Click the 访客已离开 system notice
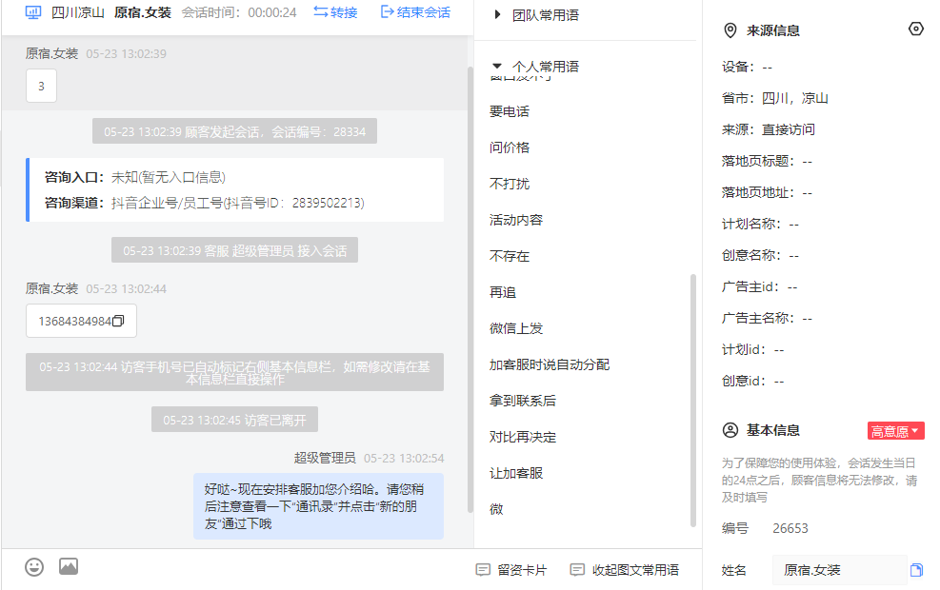The height and width of the screenshot is (590, 940). pos(234,420)
